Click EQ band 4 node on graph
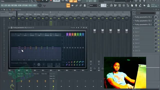The image size is (160, 90). pos(36,48)
